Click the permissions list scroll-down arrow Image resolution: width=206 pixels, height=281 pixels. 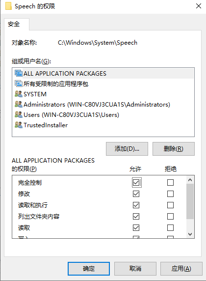[x=190, y=234]
